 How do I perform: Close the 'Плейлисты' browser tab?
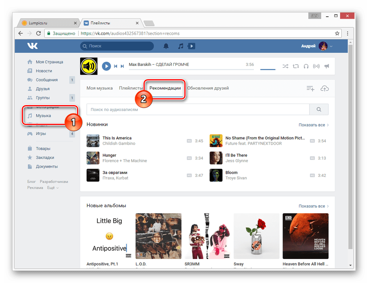[x=137, y=23]
